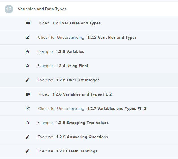Screen dimensions: 178x159
Task: Collapse the Variables and Data Types section
Action: tap(42, 9)
